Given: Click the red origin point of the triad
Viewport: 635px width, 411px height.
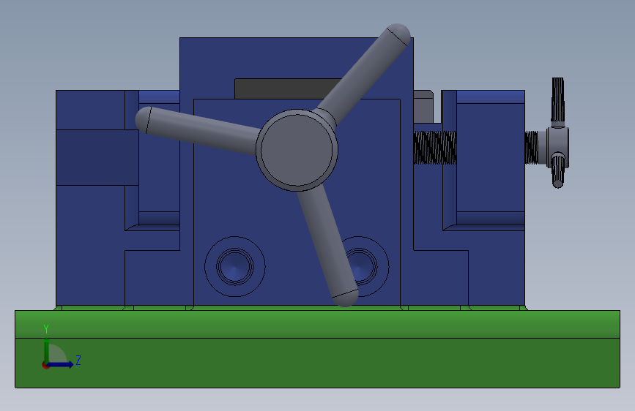Looking at the screenshot, I should (45, 365).
